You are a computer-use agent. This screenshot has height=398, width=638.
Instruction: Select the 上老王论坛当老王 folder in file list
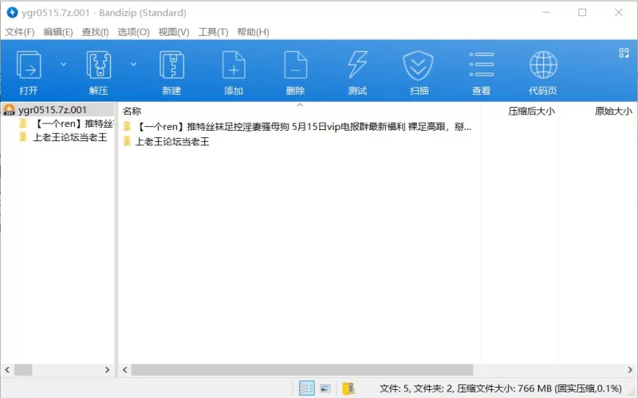(x=171, y=142)
